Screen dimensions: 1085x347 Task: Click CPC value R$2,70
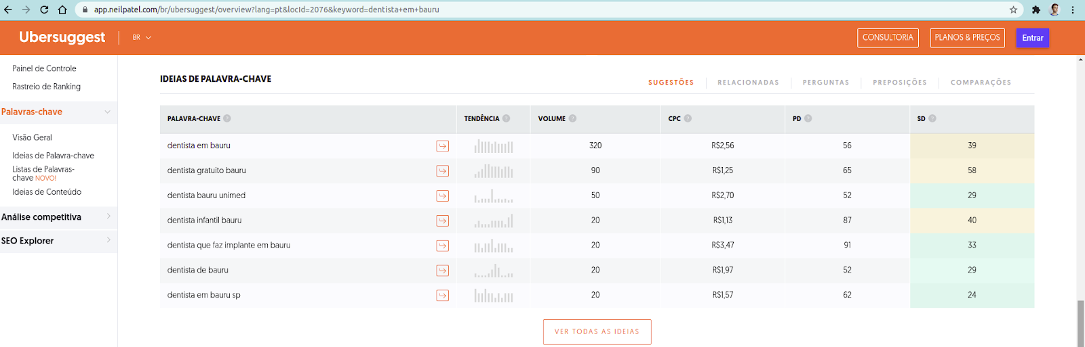(722, 195)
